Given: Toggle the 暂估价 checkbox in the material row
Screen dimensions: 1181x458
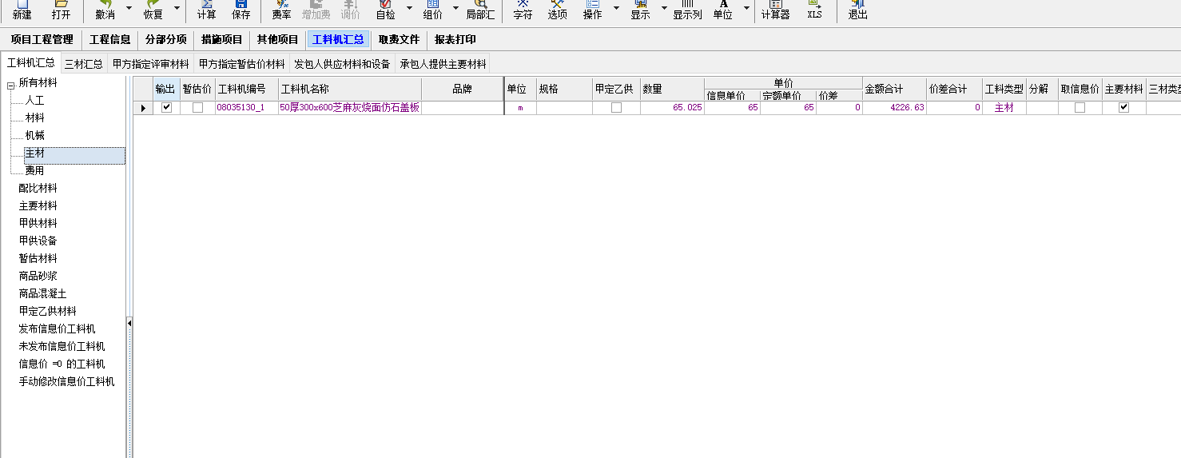Looking at the screenshot, I should tap(197, 108).
